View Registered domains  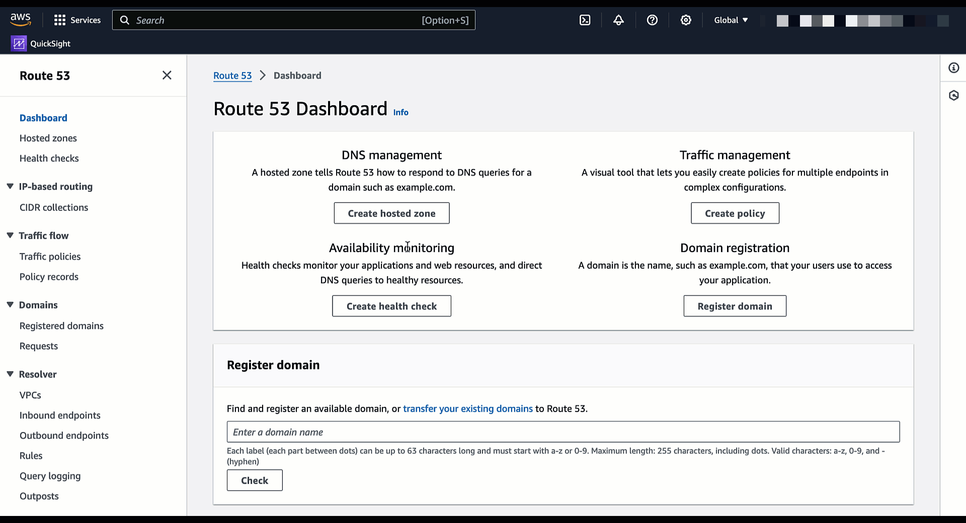click(x=61, y=326)
